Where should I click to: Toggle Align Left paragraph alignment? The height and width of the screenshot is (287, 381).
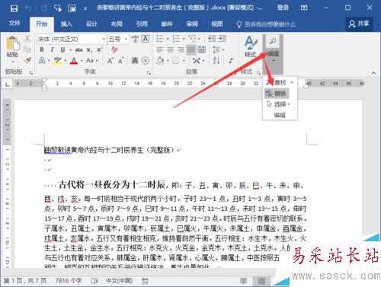point(160,49)
